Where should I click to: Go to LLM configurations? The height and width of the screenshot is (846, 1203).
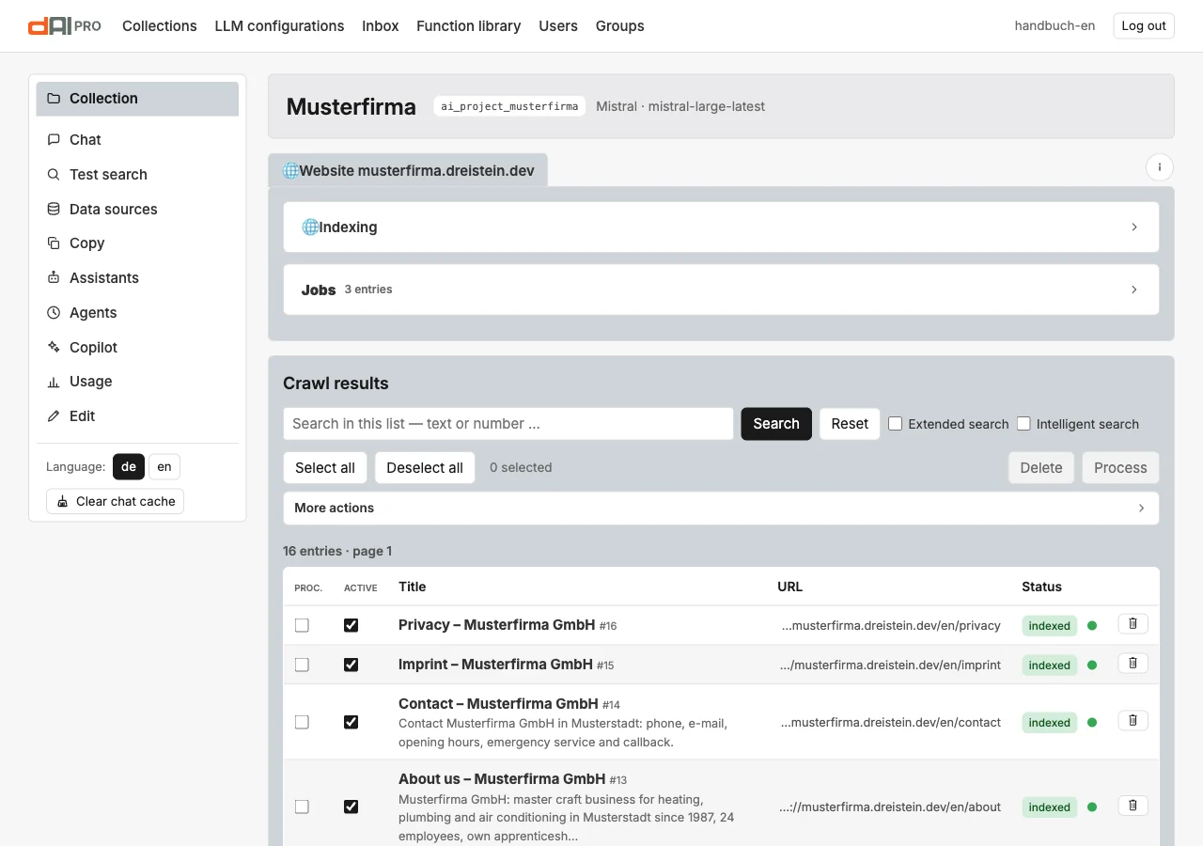(x=279, y=26)
